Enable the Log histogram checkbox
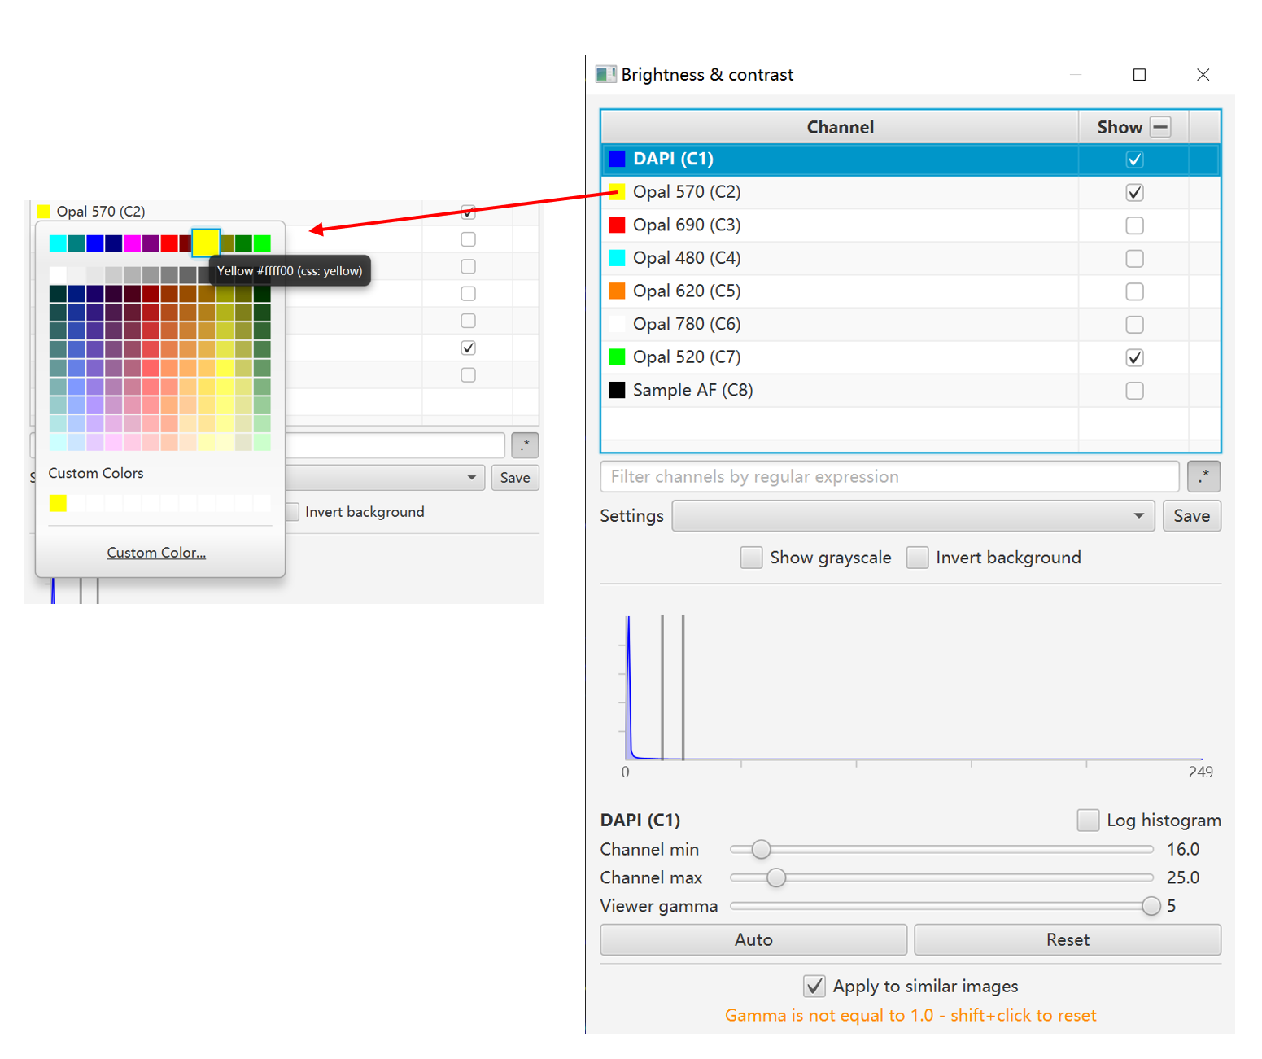 pyautogui.click(x=1087, y=820)
